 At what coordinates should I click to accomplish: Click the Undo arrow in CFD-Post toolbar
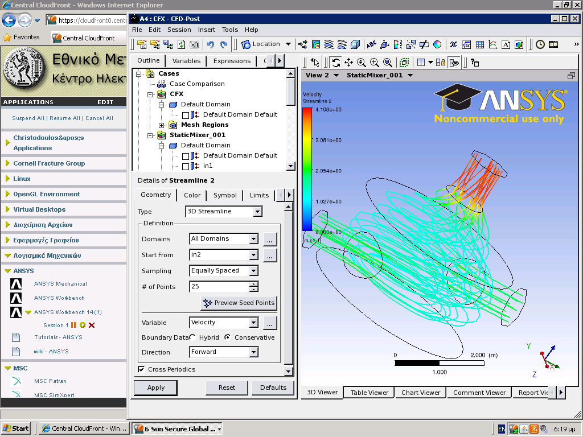tap(211, 44)
